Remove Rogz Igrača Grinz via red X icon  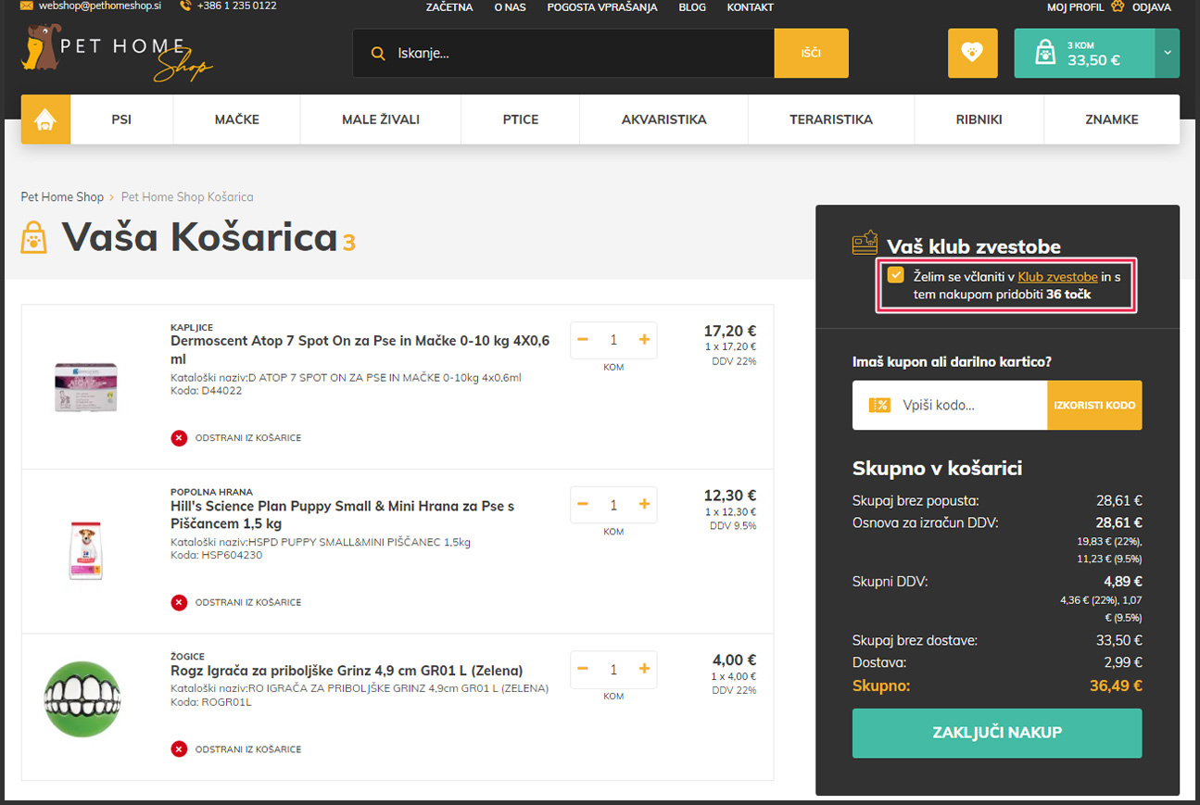coord(179,748)
